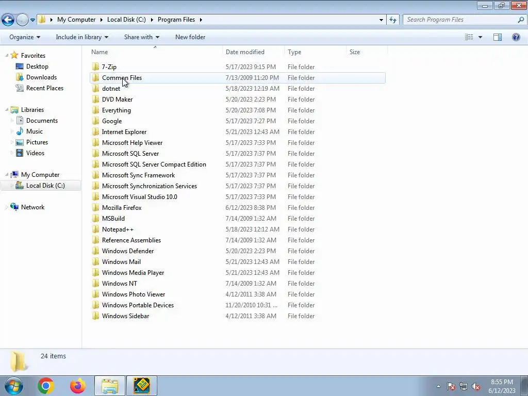Screen dimensions: 528x396
Task: Open the Windows Start menu orb
Action: pos(13,386)
